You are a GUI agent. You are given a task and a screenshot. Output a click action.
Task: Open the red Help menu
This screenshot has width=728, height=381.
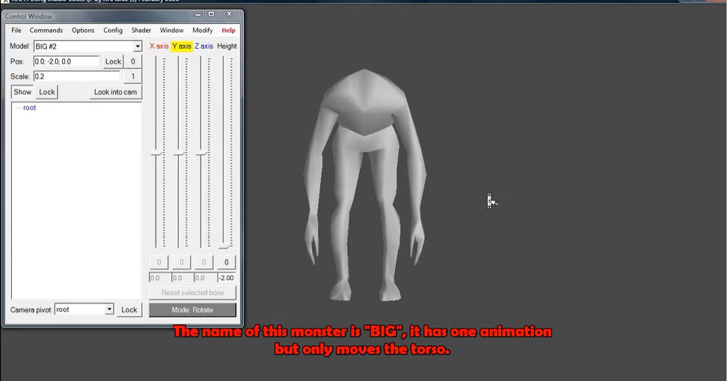click(x=228, y=30)
